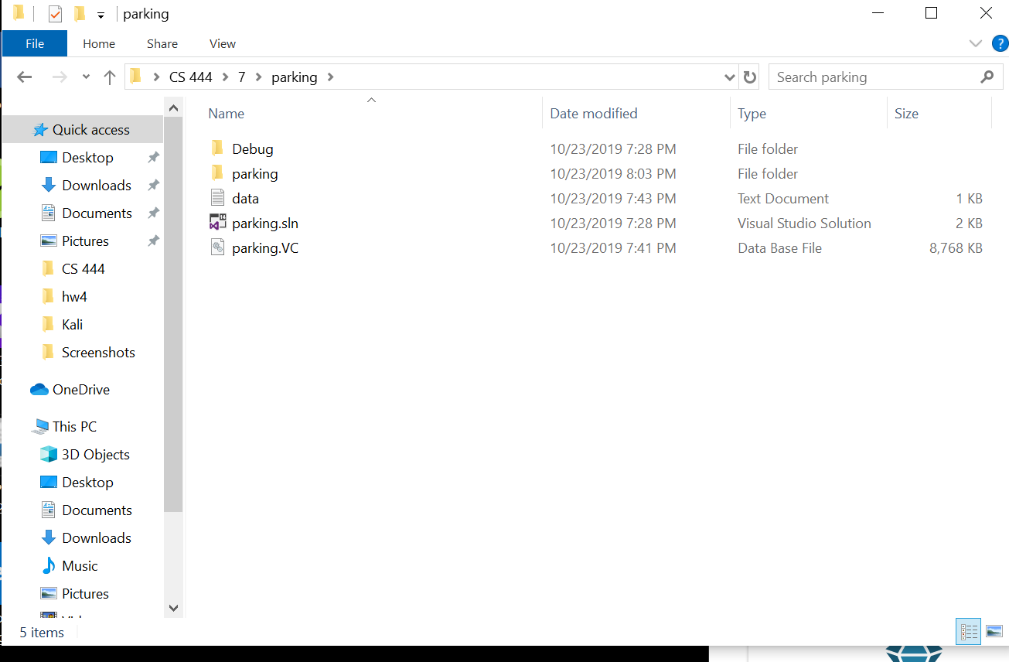
Task: Expand the chevron between CS 444 and 7
Action: click(226, 77)
